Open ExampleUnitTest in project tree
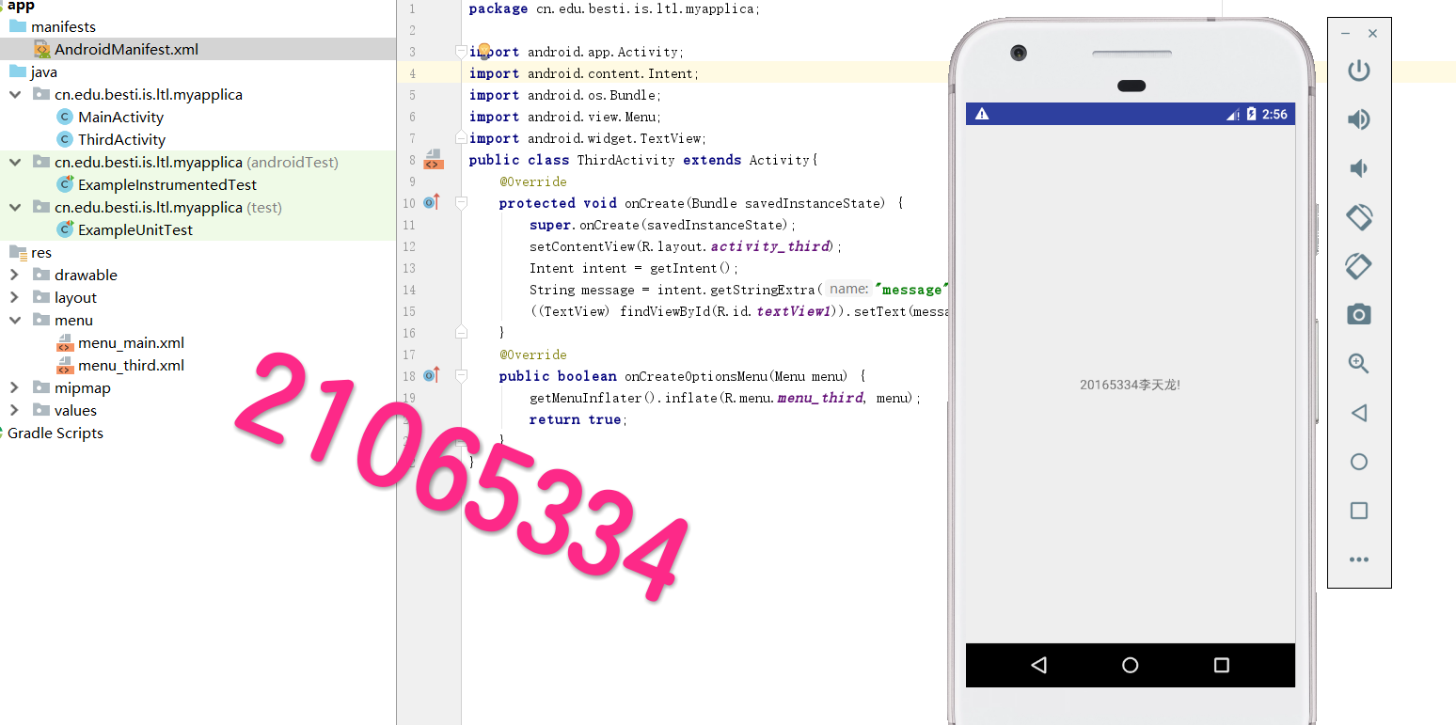 pos(135,229)
